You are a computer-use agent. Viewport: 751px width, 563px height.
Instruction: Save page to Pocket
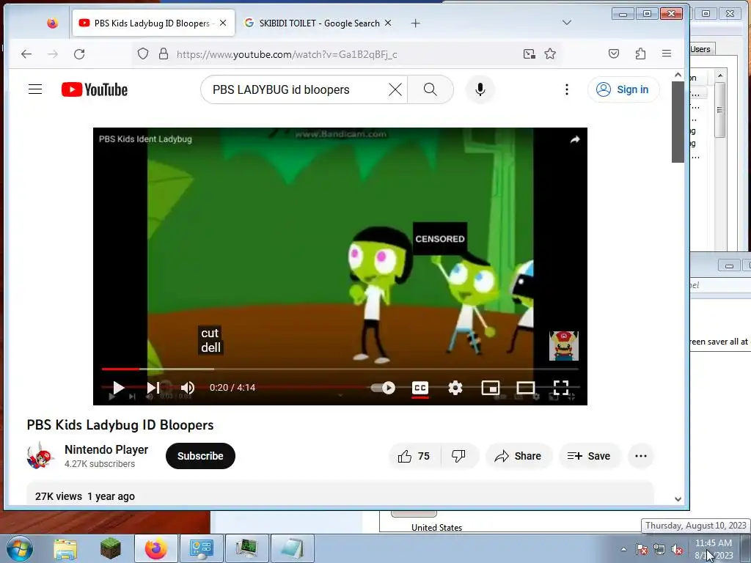click(x=614, y=54)
